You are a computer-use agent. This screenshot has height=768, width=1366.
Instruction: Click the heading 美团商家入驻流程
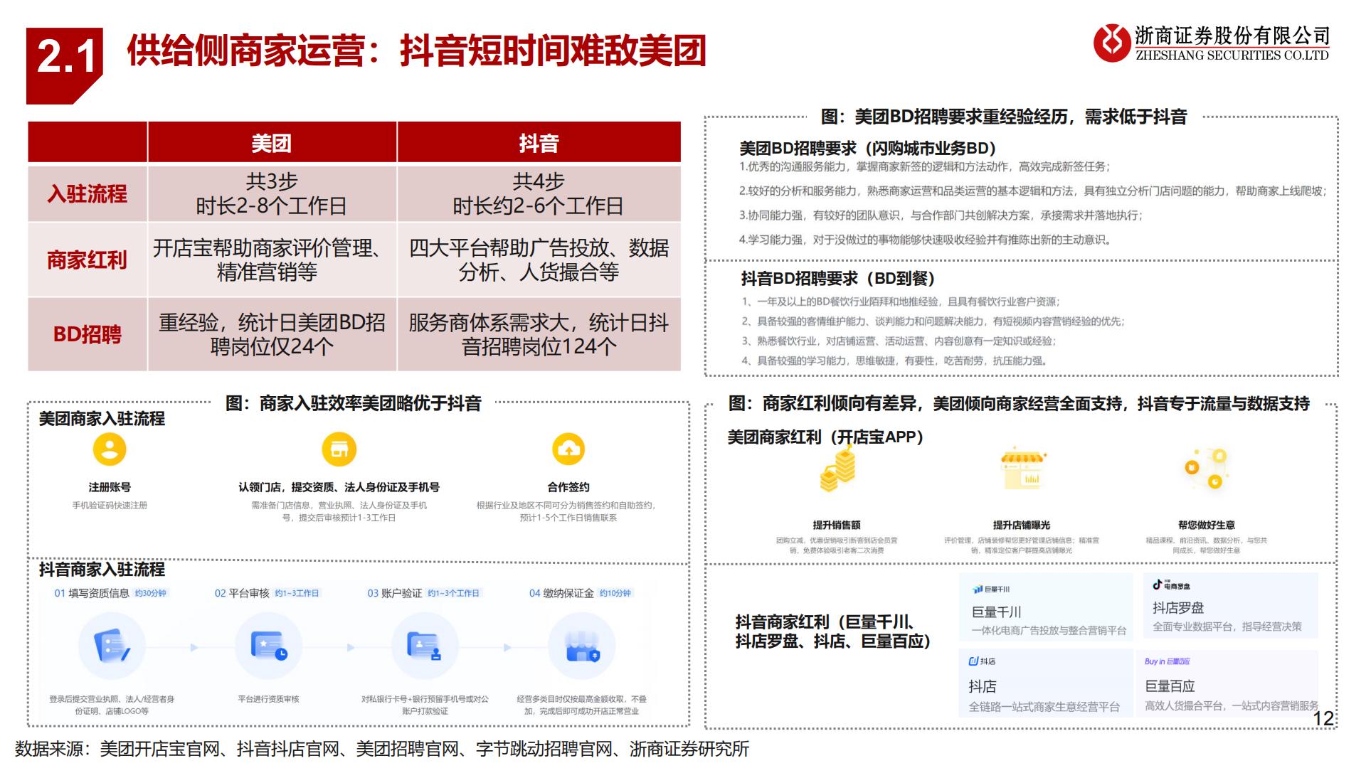click(x=102, y=419)
